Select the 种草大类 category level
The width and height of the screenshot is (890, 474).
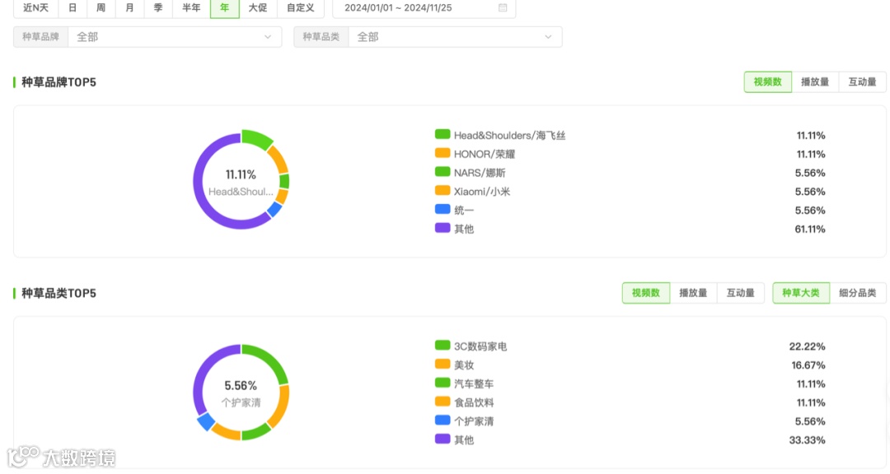pos(801,293)
